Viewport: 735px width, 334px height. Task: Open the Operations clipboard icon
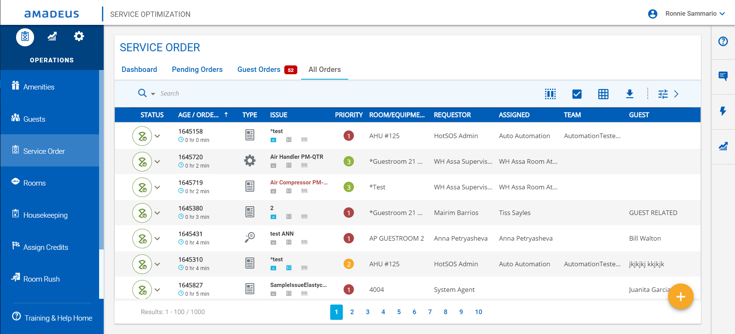coord(25,37)
